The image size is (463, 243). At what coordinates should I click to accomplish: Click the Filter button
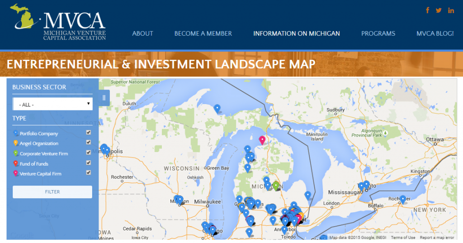coord(52,192)
